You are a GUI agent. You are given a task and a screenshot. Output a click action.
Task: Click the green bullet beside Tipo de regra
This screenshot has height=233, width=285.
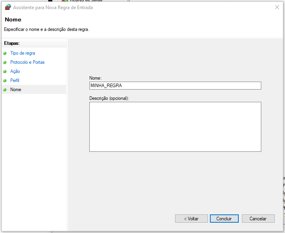(5, 53)
